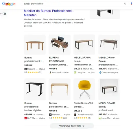The height and width of the screenshot is (133, 133).
Task: Click in the bureau professionnel search field
Action: [x=72, y=4]
